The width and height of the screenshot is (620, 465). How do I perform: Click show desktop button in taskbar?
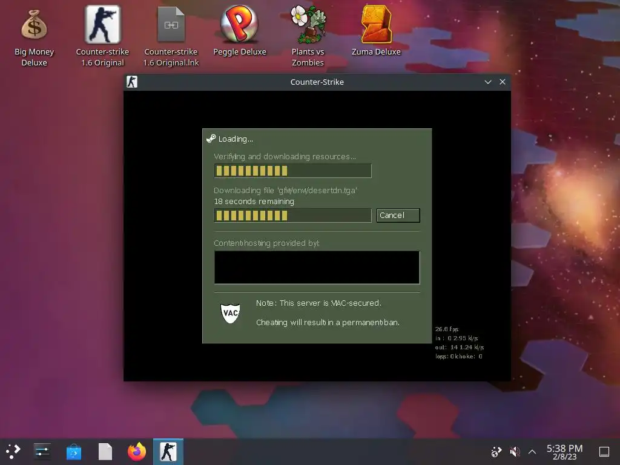(604, 452)
